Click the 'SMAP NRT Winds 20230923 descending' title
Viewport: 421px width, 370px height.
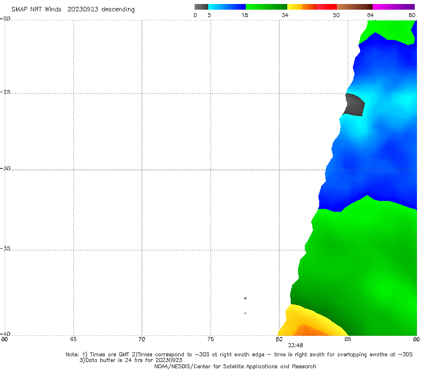(73, 10)
